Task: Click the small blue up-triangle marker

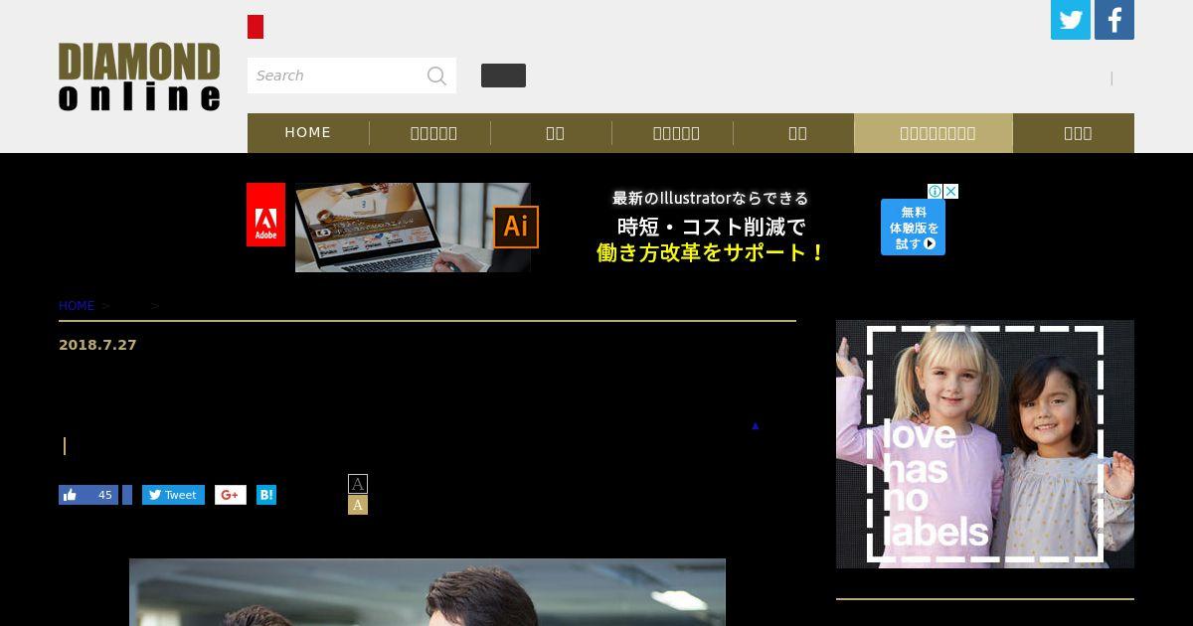Action: (x=756, y=426)
